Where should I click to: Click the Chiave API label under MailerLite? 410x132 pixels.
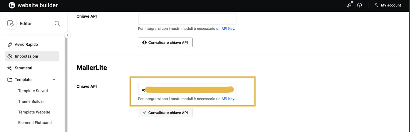tap(87, 87)
